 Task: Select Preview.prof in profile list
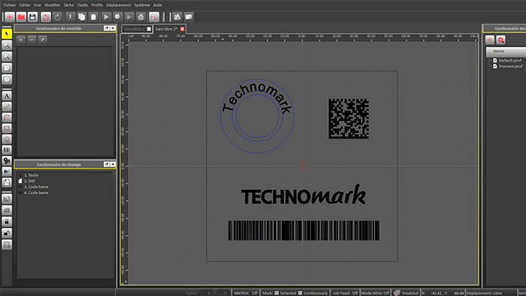[x=510, y=66]
